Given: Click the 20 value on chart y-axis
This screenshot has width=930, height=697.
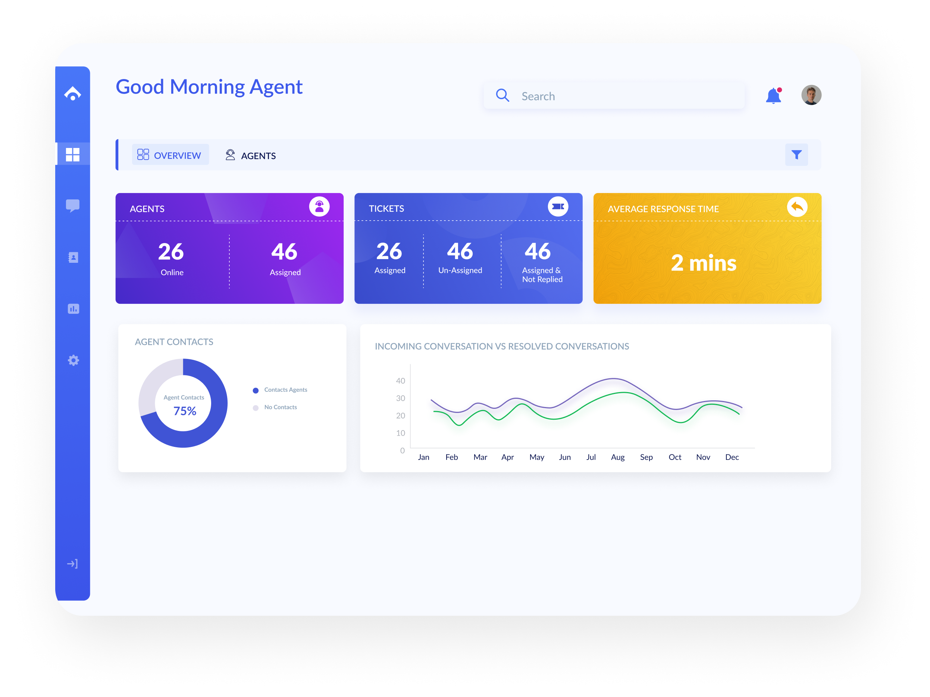Looking at the screenshot, I should point(400,416).
